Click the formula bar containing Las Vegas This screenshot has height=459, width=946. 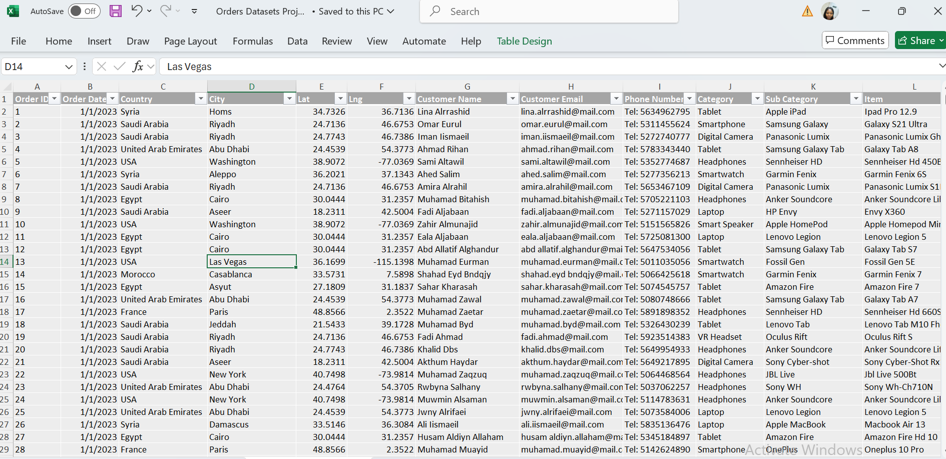[548, 67]
